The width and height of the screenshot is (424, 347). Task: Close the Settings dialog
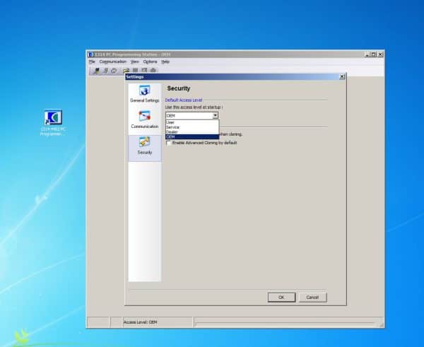click(342, 77)
